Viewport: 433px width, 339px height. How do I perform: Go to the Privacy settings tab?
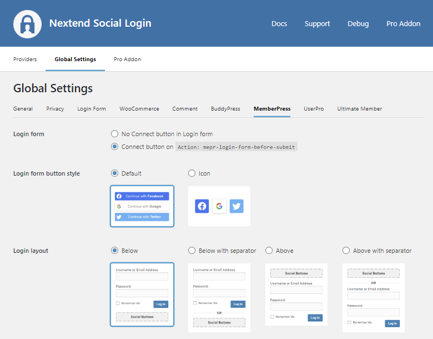coord(55,109)
